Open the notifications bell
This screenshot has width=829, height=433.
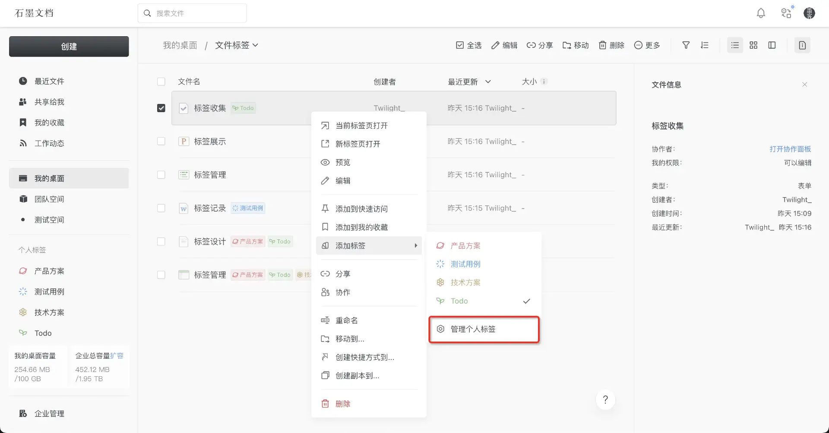[x=761, y=13]
